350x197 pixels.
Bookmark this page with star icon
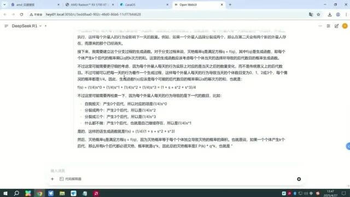318,14
